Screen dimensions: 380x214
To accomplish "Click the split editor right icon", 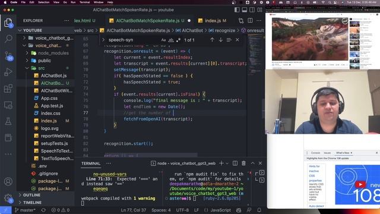I will [250, 21].
